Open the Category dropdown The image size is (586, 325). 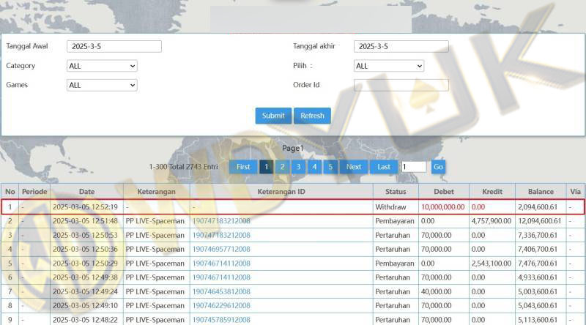tap(102, 66)
